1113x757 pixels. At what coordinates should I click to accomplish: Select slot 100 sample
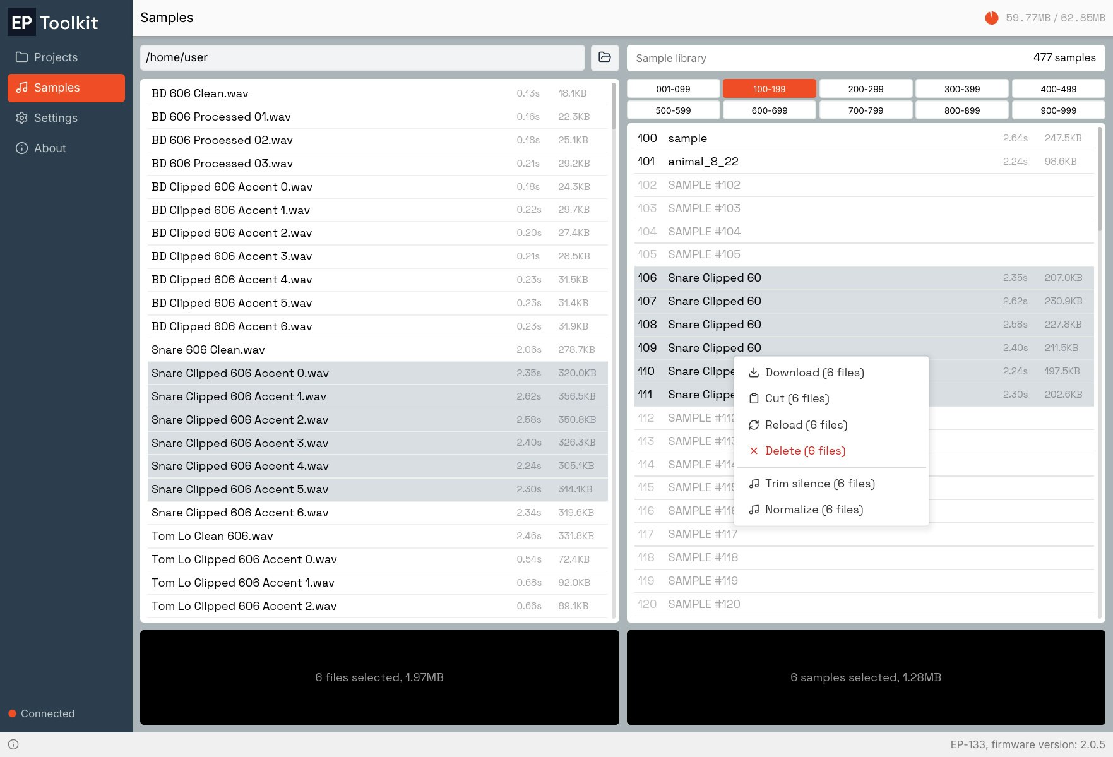864,138
